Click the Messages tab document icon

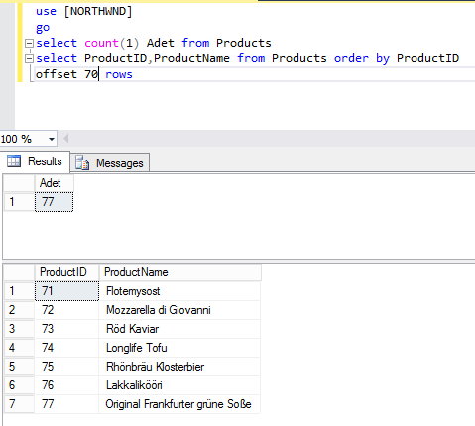pos(82,162)
